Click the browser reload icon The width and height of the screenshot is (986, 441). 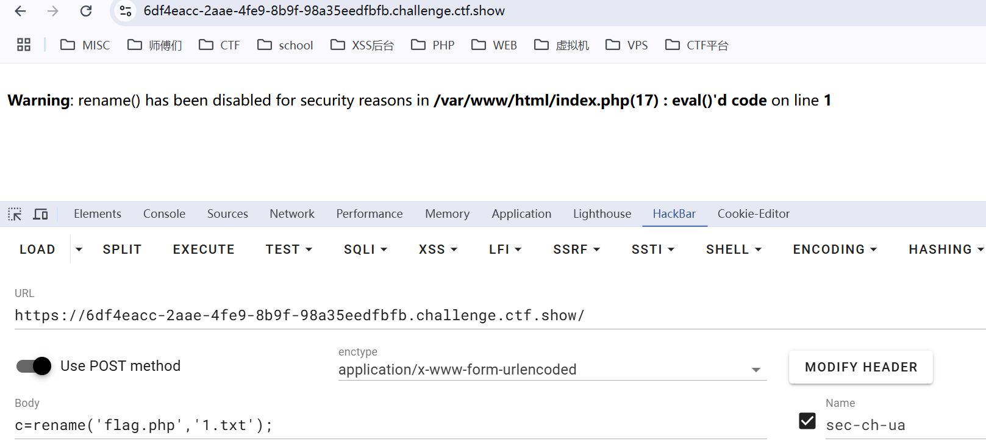86,11
